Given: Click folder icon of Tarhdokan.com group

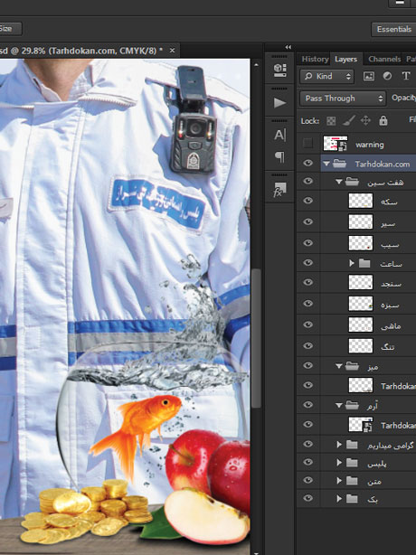Looking at the screenshot, I should (339, 164).
